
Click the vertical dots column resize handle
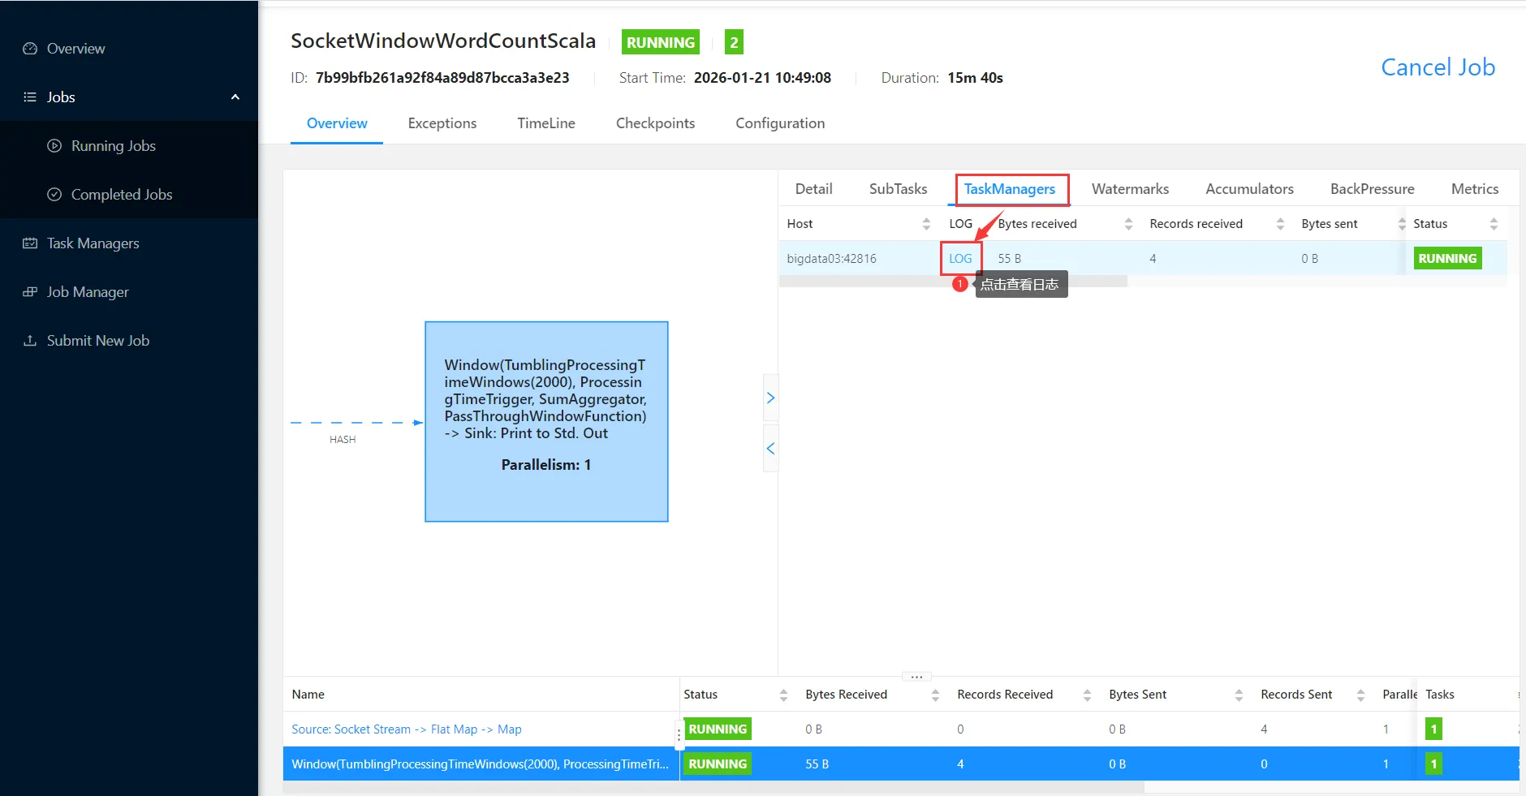tap(679, 735)
